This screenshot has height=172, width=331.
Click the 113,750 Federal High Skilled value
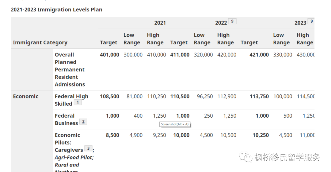259,96
